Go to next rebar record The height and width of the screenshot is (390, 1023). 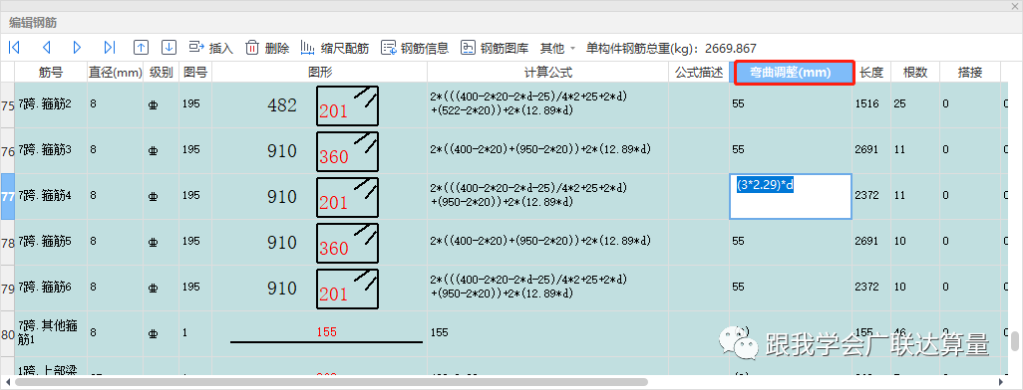click(78, 48)
